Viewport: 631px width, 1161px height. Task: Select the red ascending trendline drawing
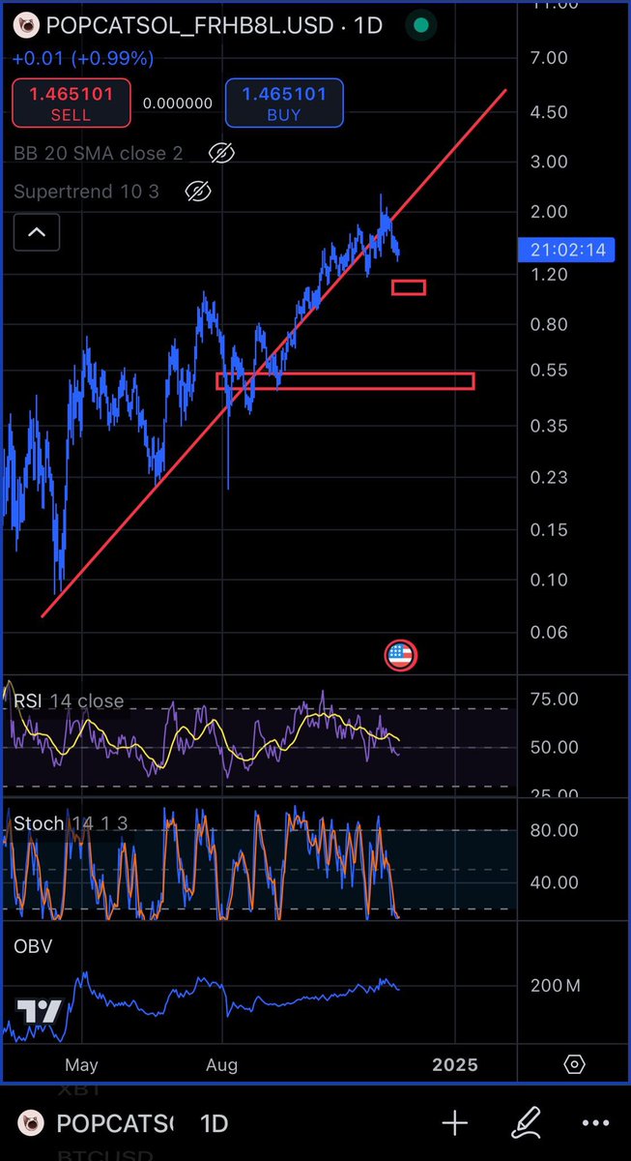click(x=274, y=353)
